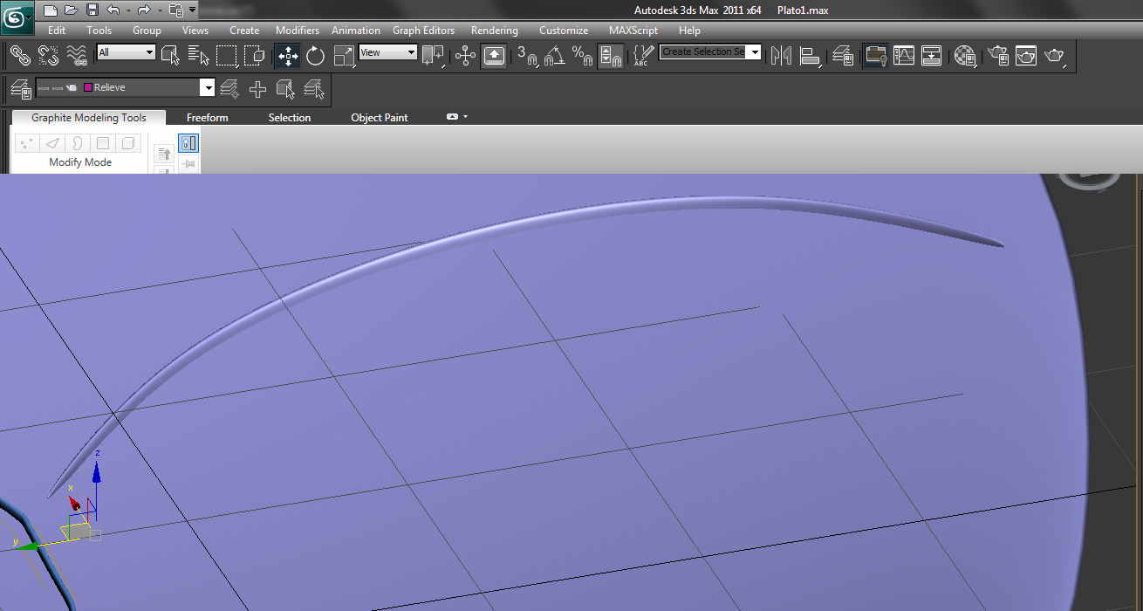Open the Render Setup dialog
The image size is (1143, 611).
pyautogui.click(x=997, y=56)
